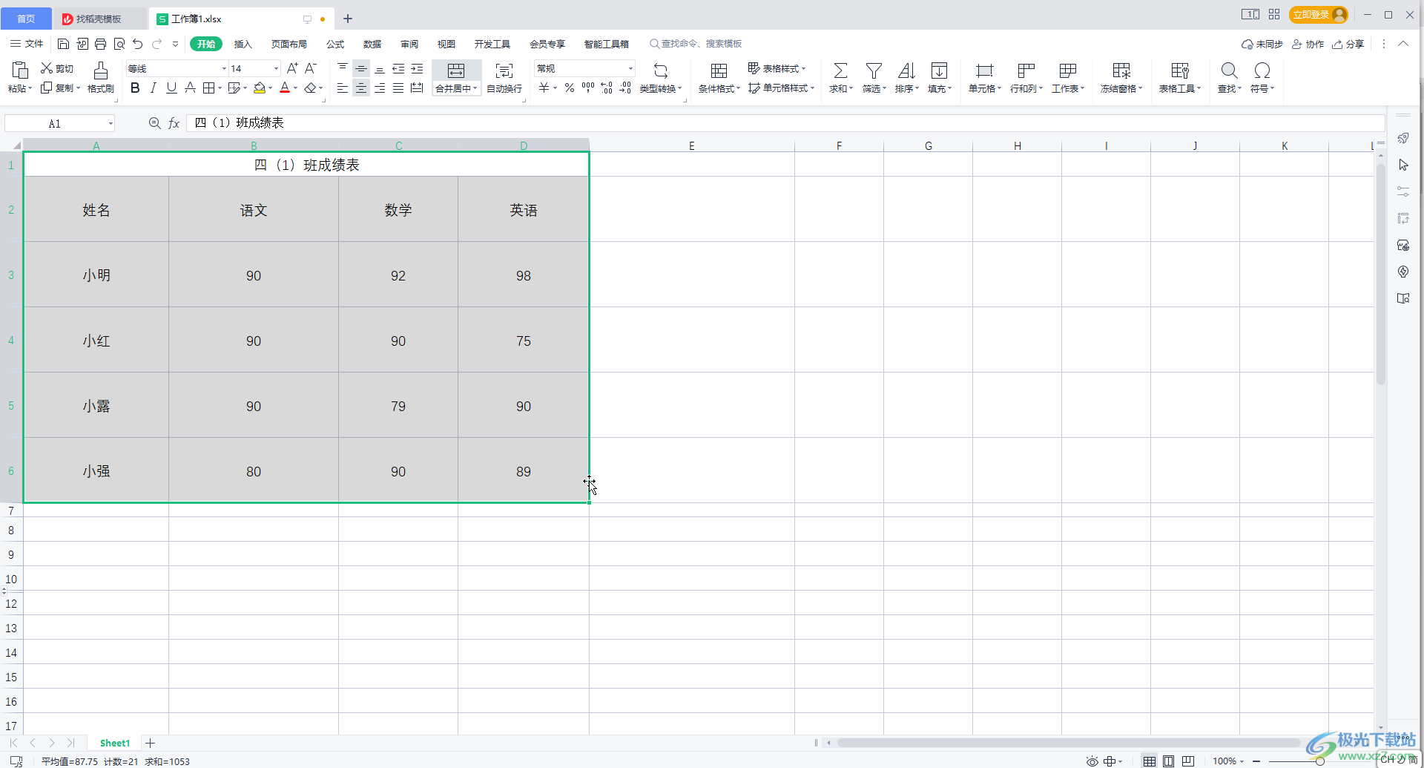Open the font name 等线 dropdown
The width and height of the screenshot is (1424, 768).
click(224, 68)
